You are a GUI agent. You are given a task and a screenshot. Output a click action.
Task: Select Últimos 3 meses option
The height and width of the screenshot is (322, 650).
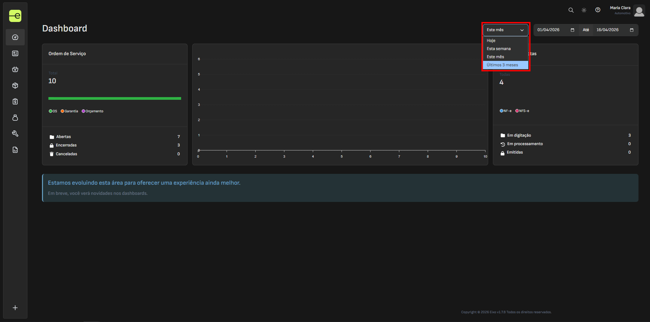click(x=505, y=65)
